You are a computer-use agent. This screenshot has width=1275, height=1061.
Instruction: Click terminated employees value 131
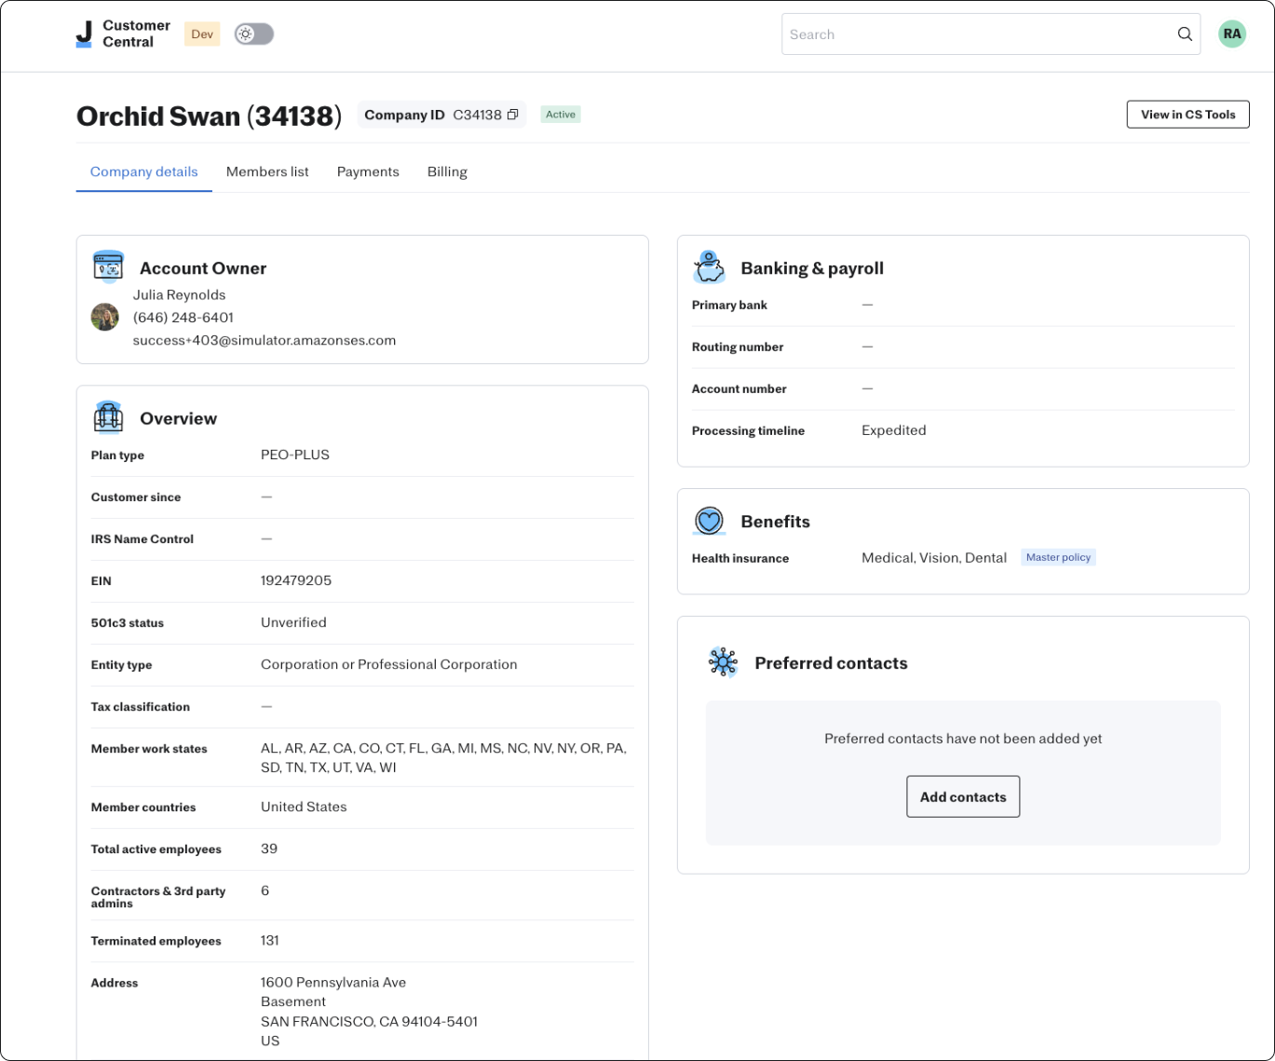270,941
